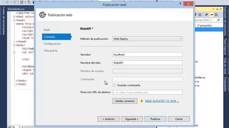Viewport: 229px width, 128px height.
Task: Close the Solution Explorer panel
Action: coord(221,9)
